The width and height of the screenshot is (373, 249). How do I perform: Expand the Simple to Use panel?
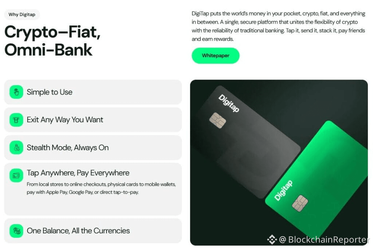point(93,92)
